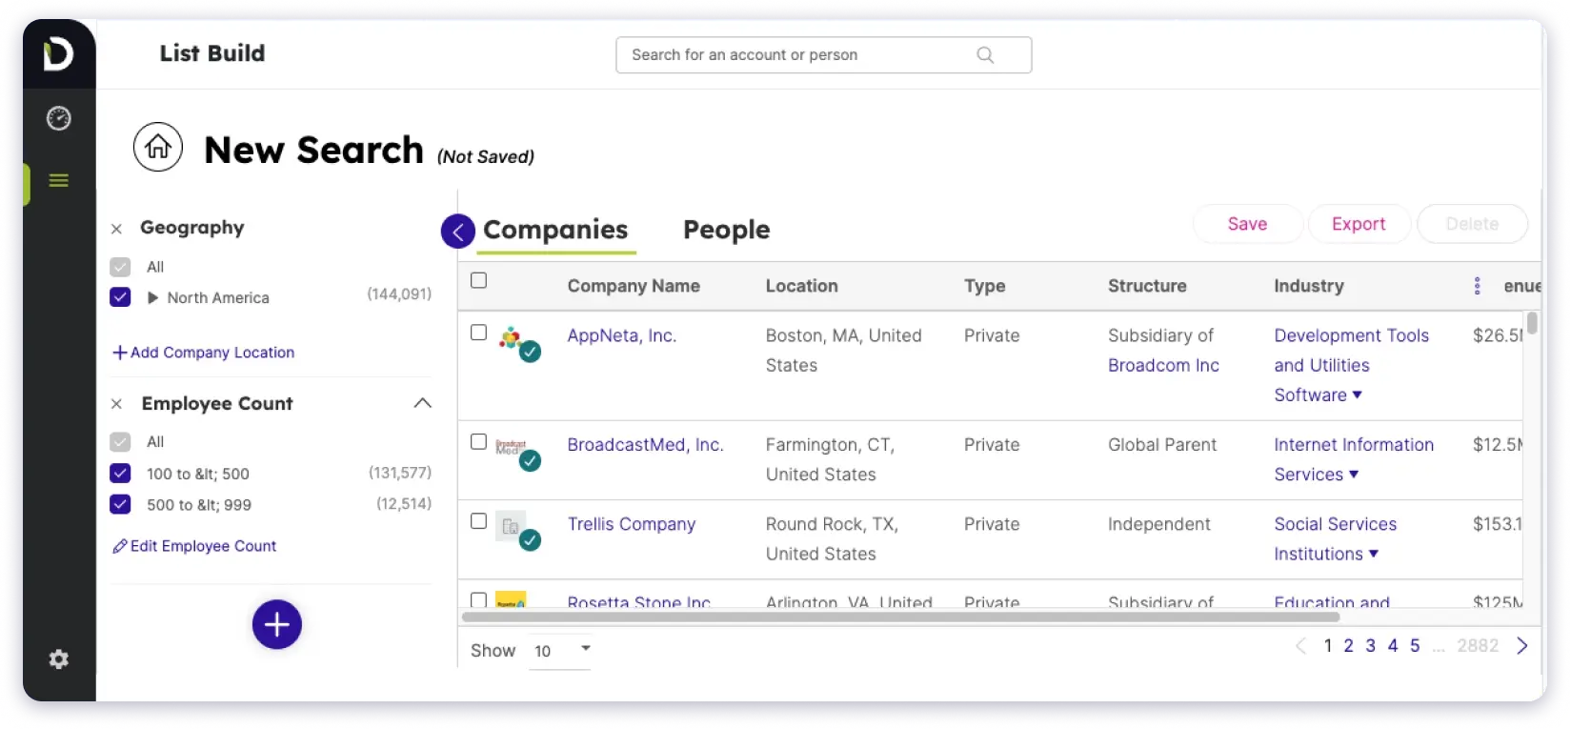Select all rows header checkbox
Image resolution: width=1570 pixels, height=729 pixels.
tap(479, 280)
